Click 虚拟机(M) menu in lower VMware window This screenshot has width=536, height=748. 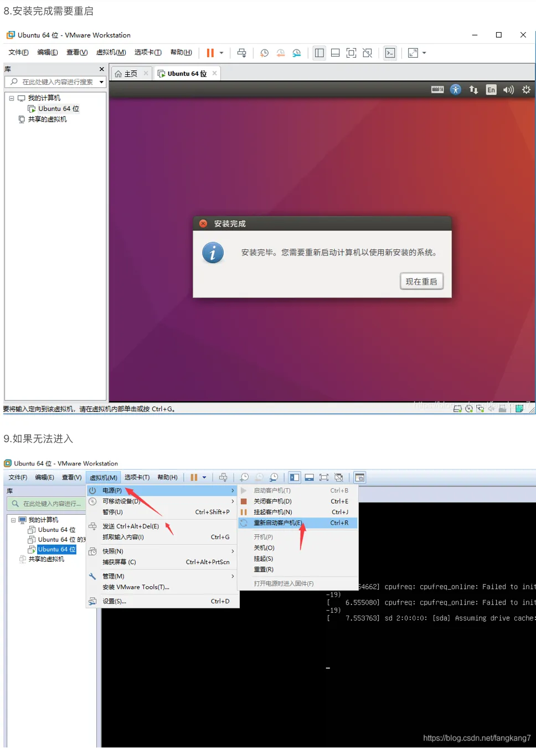(x=104, y=477)
